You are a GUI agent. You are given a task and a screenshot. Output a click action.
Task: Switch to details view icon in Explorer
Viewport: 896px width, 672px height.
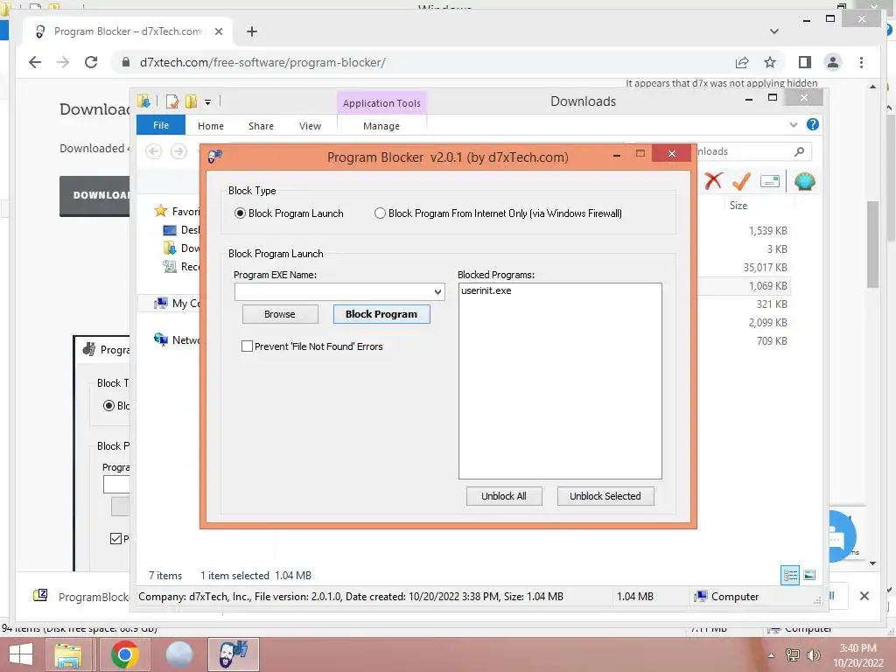790,575
